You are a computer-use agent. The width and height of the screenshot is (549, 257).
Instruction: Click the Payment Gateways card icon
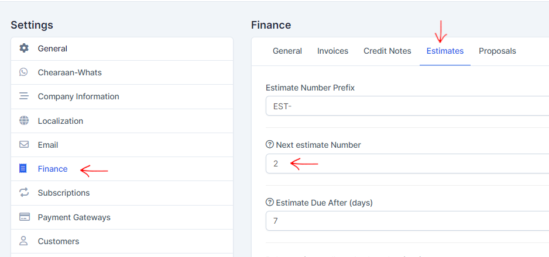click(x=24, y=217)
